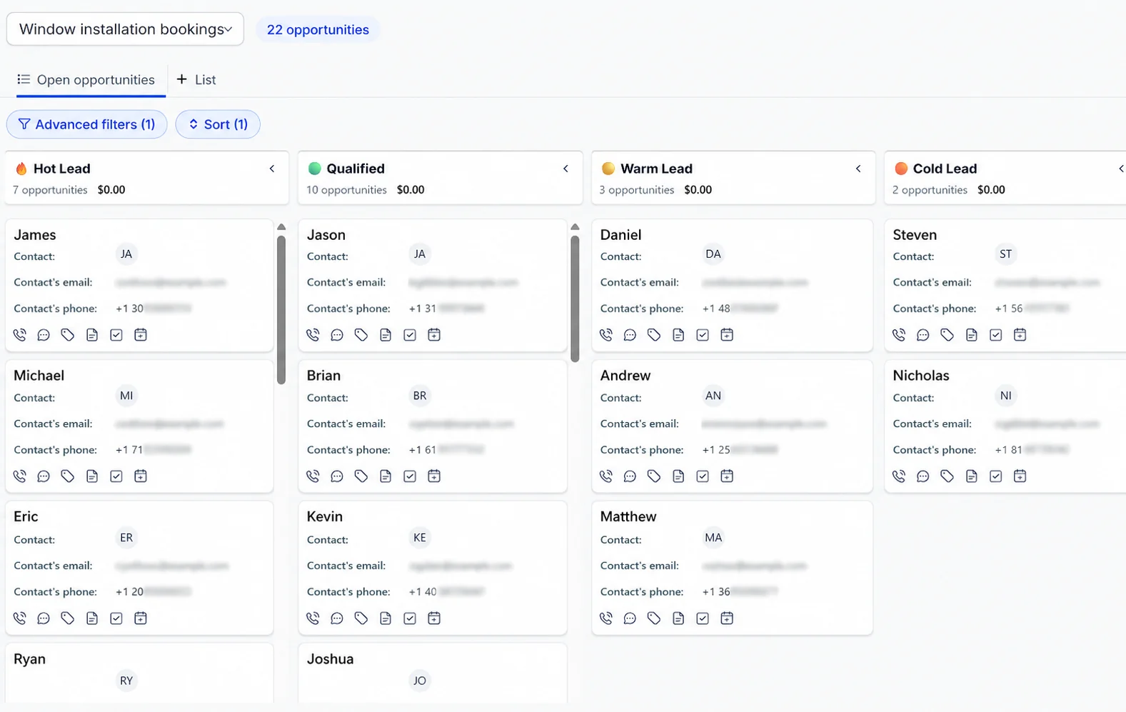Image resolution: width=1126 pixels, height=712 pixels.
Task: Open notes for Nicholas's card
Action: (972, 476)
